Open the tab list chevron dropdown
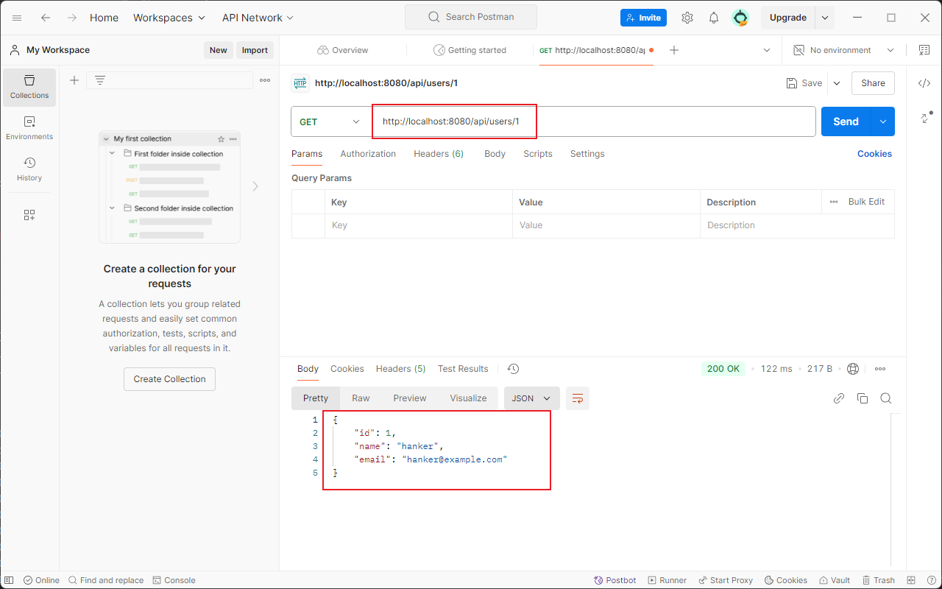Viewport: 942px width, 589px height. (767, 50)
